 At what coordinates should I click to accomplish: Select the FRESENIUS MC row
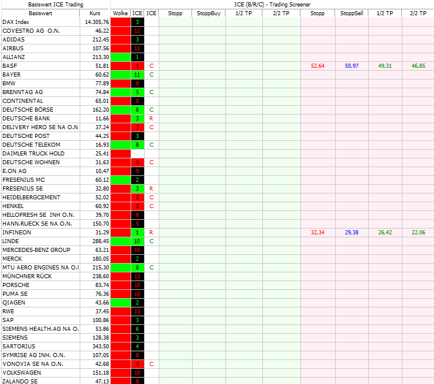tap(23, 180)
